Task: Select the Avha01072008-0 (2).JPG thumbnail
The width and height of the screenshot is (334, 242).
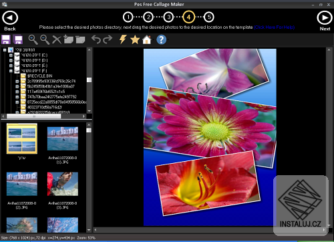Action: pos(22,184)
